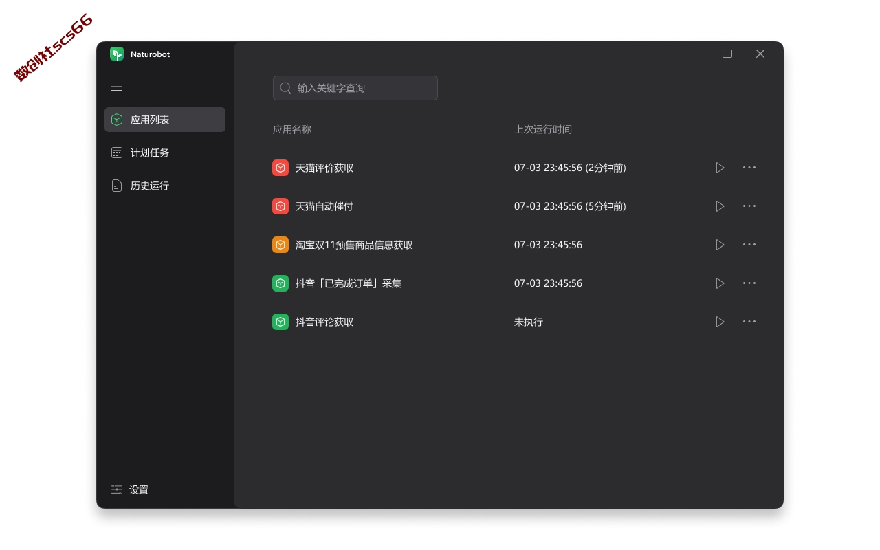Close the Naturobot window
880x550 pixels.
760,54
